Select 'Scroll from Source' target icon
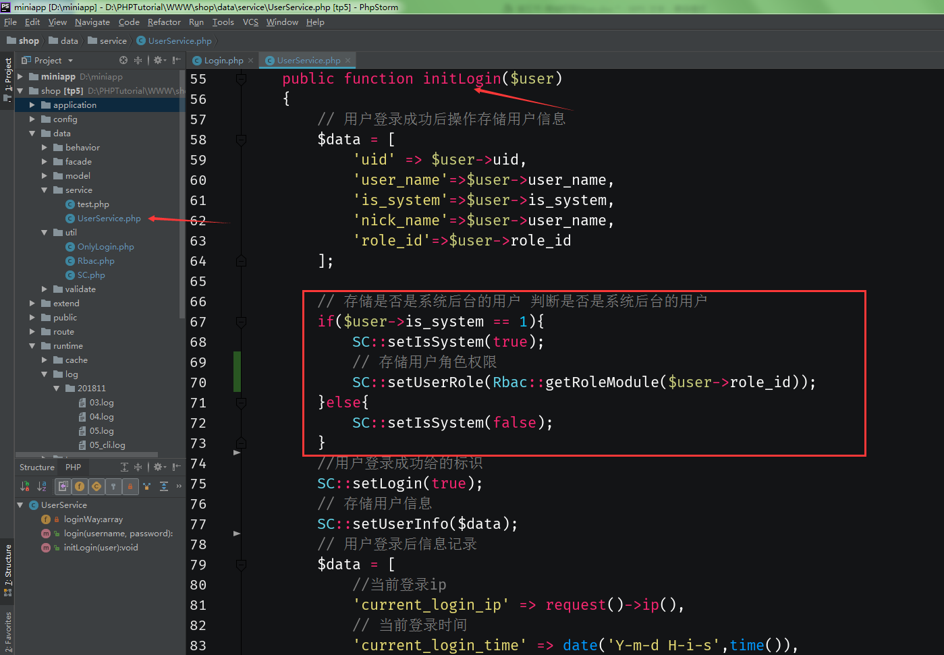 point(123,59)
